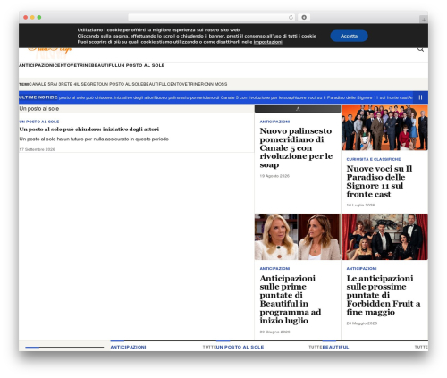Open Nuovo palinsesto pomeridiano di Canale 5 article
This screenshot has height=378, width=447.
click(x=296, y=147)
